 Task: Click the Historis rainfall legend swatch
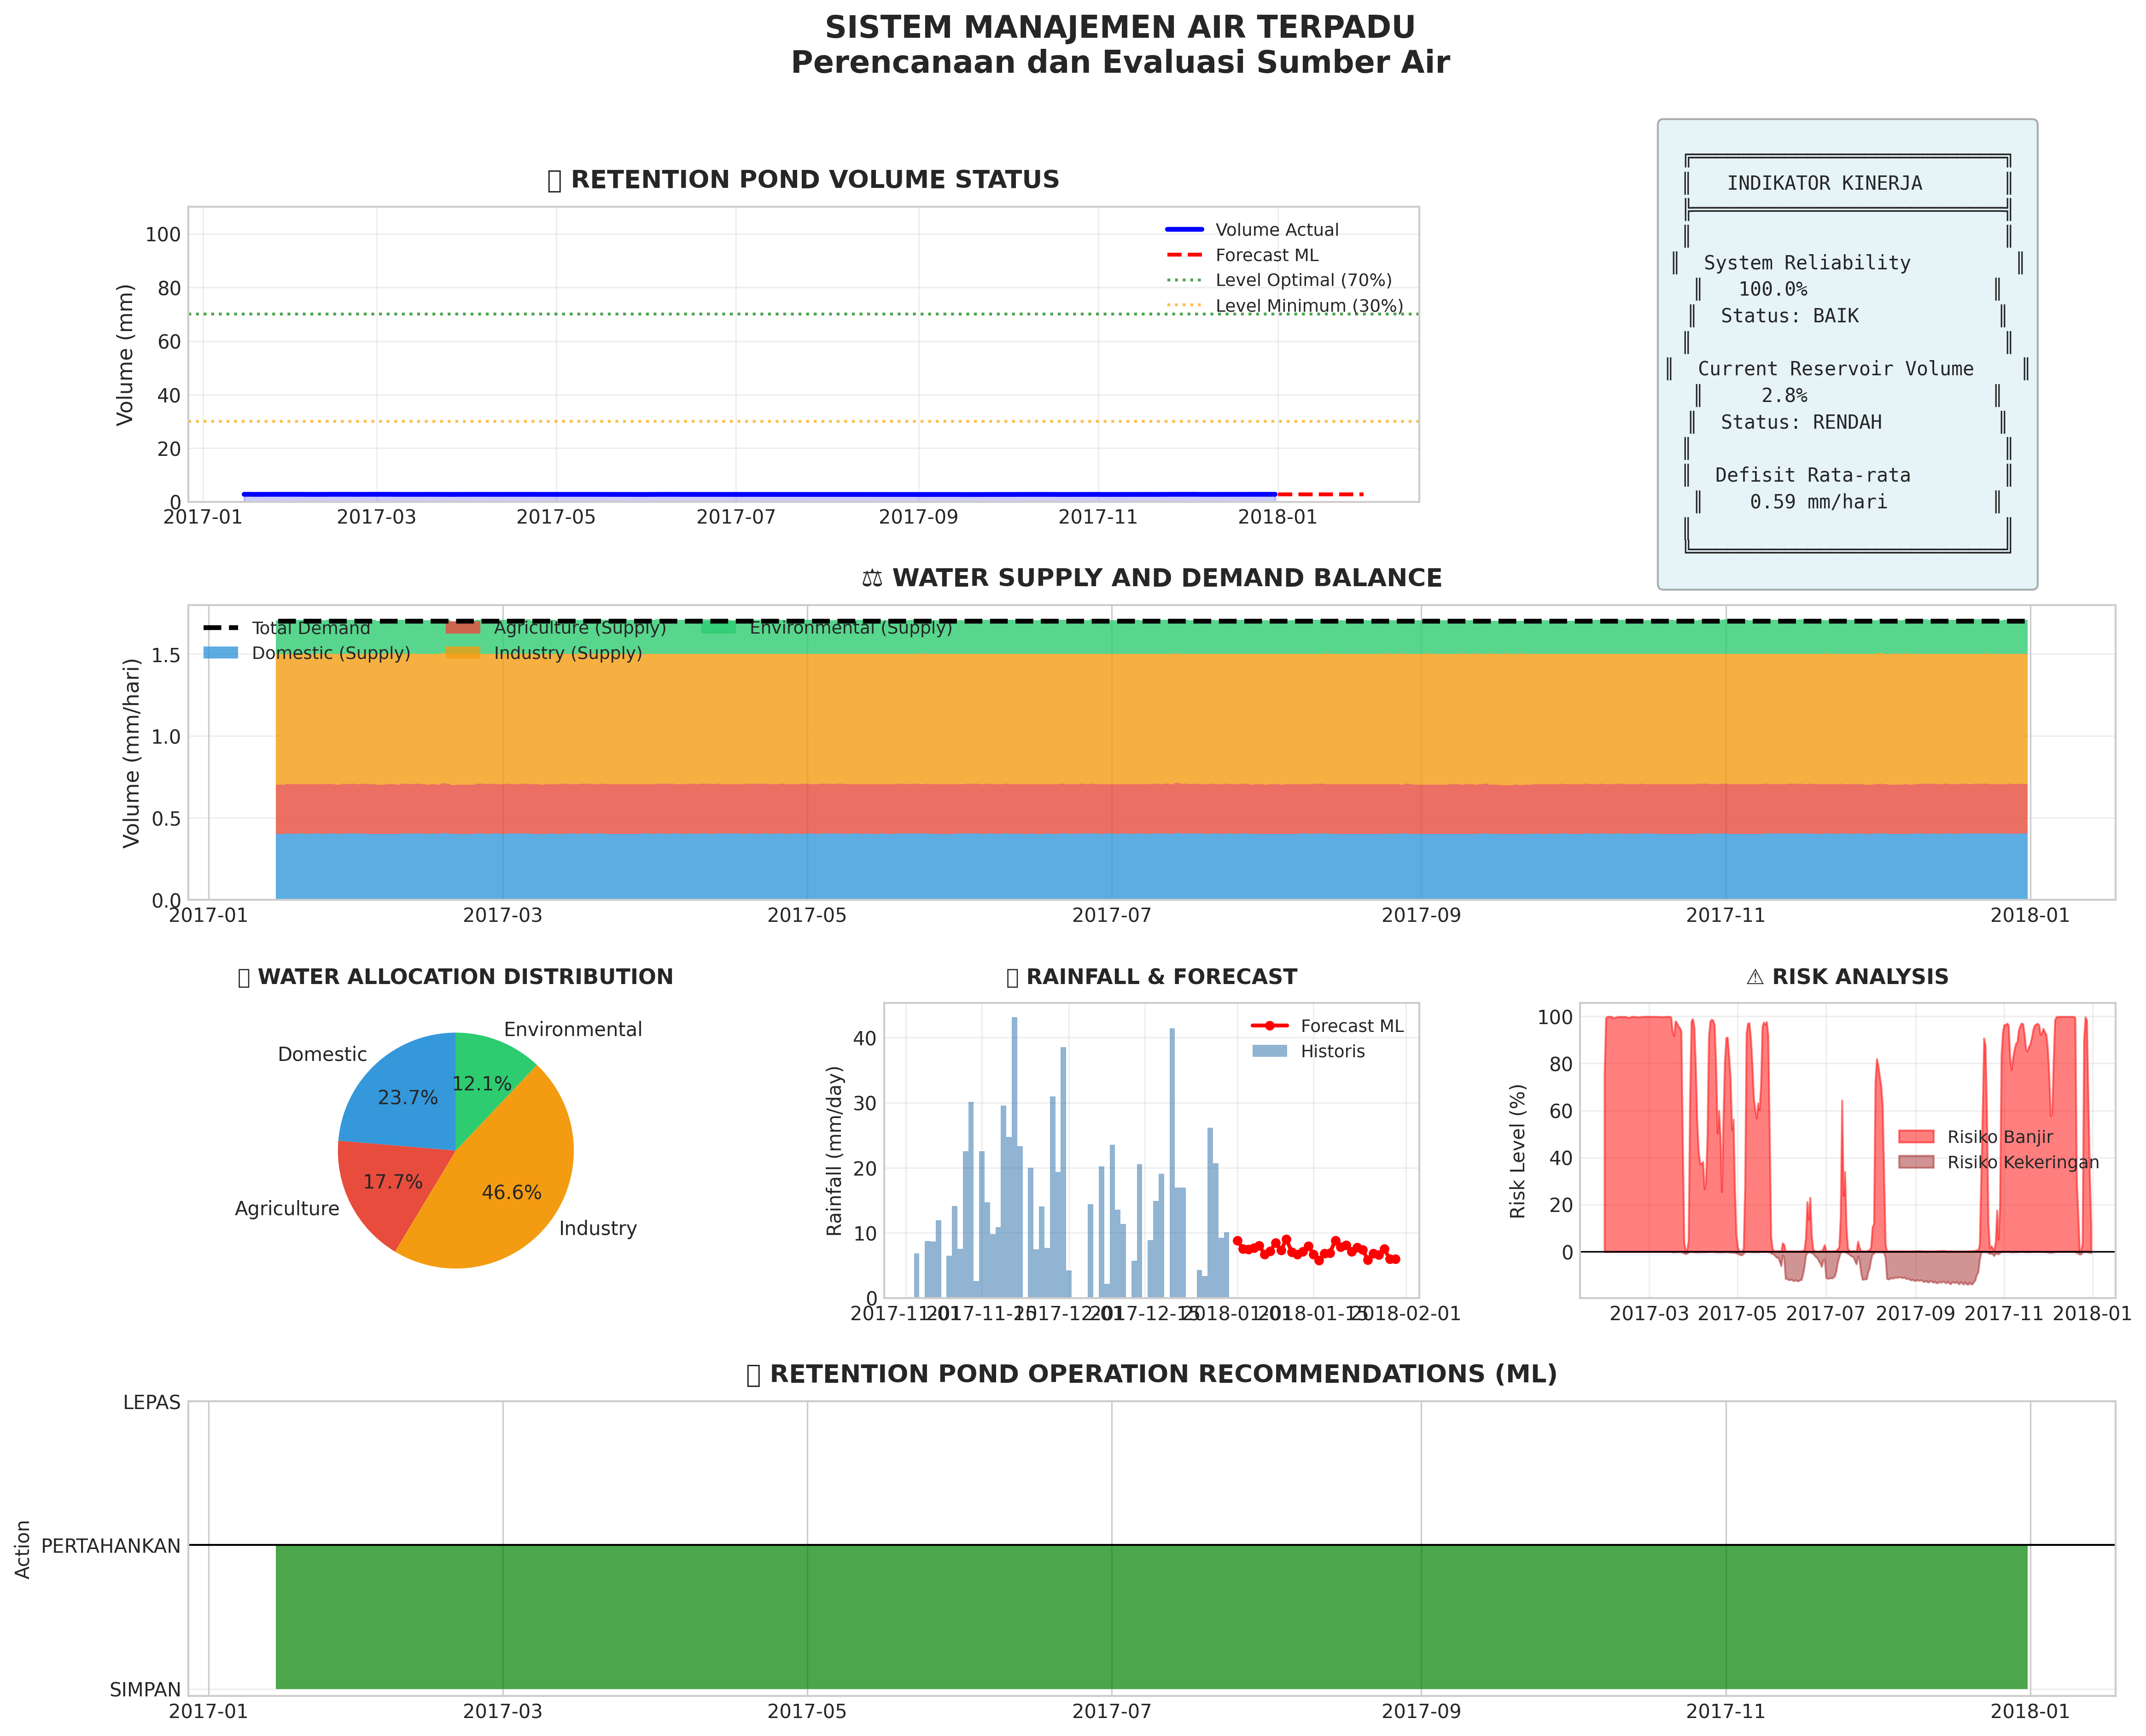(x=1269, y=1051)
